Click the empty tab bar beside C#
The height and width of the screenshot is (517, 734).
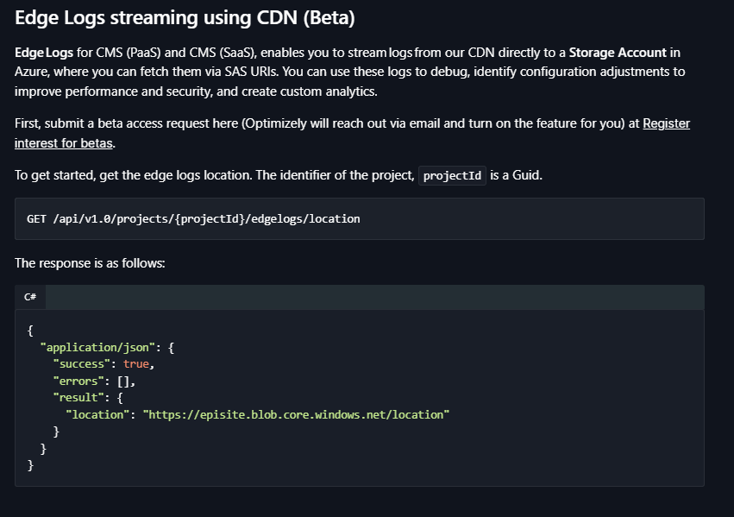tap(371, 297)
